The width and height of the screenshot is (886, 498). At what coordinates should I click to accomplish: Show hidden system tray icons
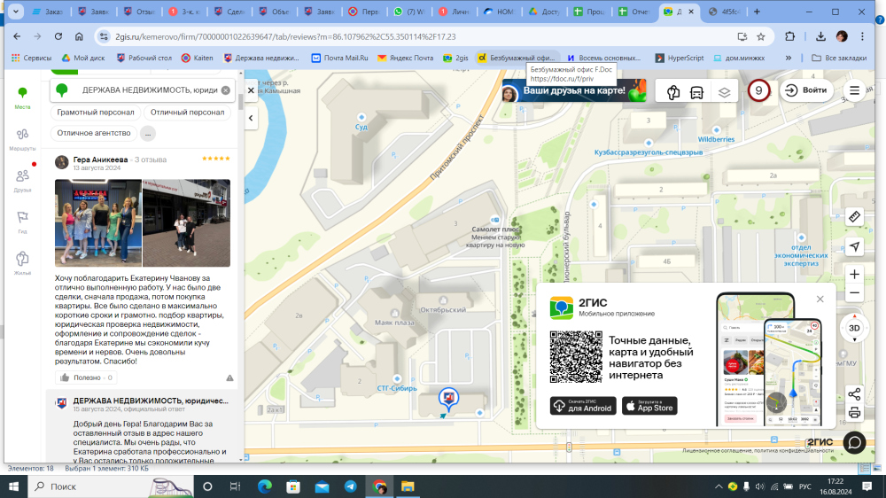(x=719, y=486)
